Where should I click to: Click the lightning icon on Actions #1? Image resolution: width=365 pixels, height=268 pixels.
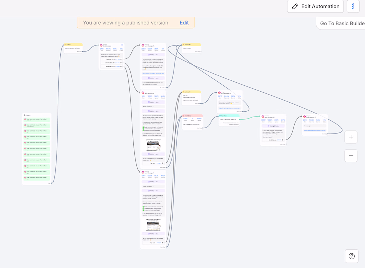tap(183, 92)
